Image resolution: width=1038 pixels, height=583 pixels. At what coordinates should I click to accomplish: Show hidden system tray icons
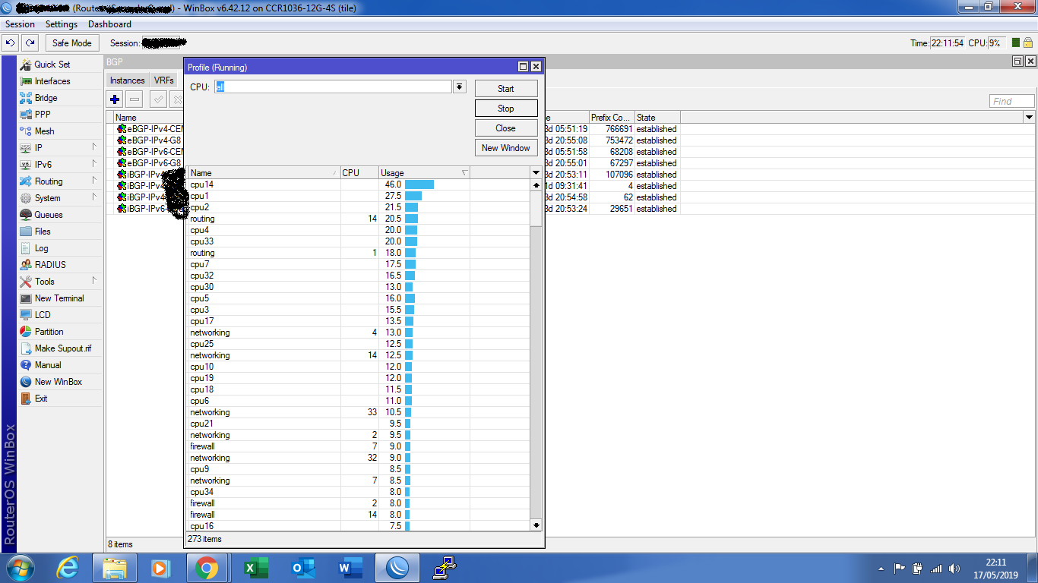click(881, 568)
